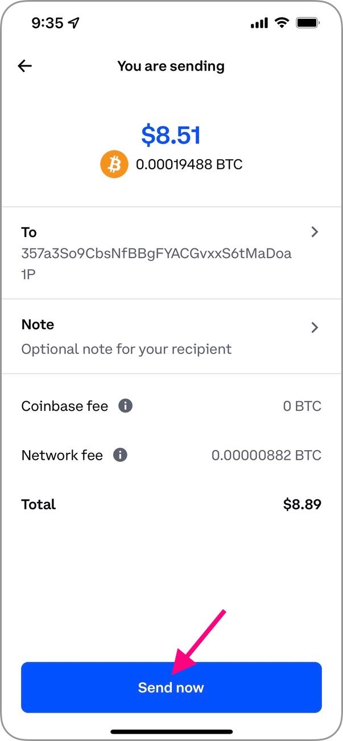This screenshot has width=343, height=741.
Task: Click the Send now button
Action: [171, 687]
